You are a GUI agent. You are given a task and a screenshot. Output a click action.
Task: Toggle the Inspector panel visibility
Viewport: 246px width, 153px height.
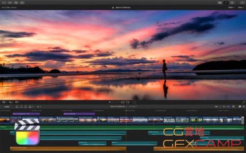(232, 2)
